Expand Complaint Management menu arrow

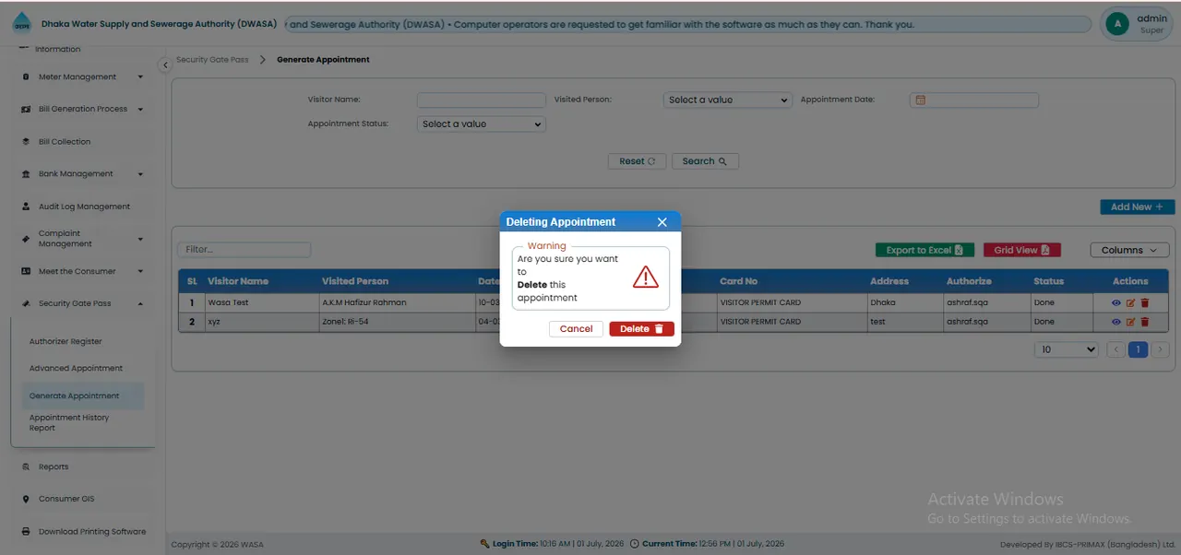point(140,239)
